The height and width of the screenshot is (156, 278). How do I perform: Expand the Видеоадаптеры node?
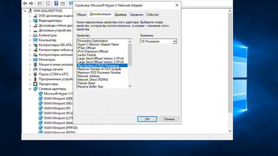coord(30,21)
